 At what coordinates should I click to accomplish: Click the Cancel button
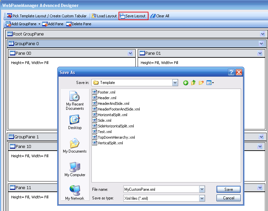pyautogui.click(x=228, y=198)
